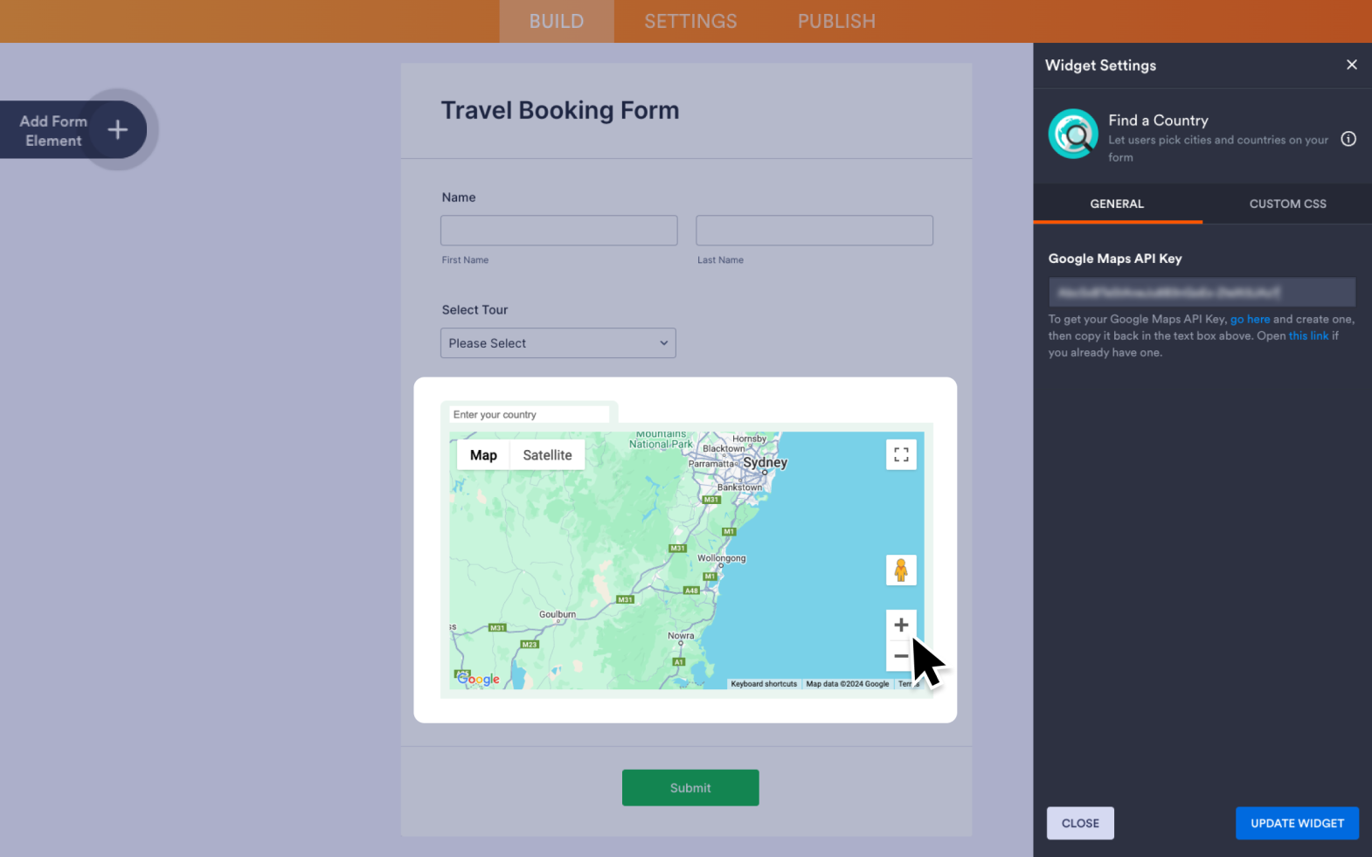Viewport: 1372px width, 857px height.
Task: Zoom out on the map
Action: [899, 656]
